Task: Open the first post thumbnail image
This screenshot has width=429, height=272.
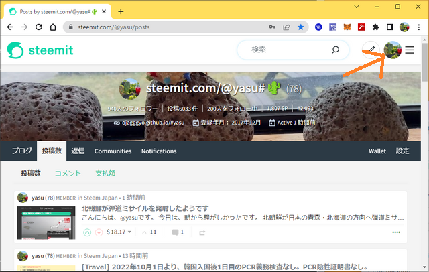Action: (x=46, y=223)
